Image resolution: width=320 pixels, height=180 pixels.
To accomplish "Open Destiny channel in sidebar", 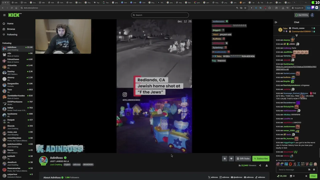I will tap(17, 72).
